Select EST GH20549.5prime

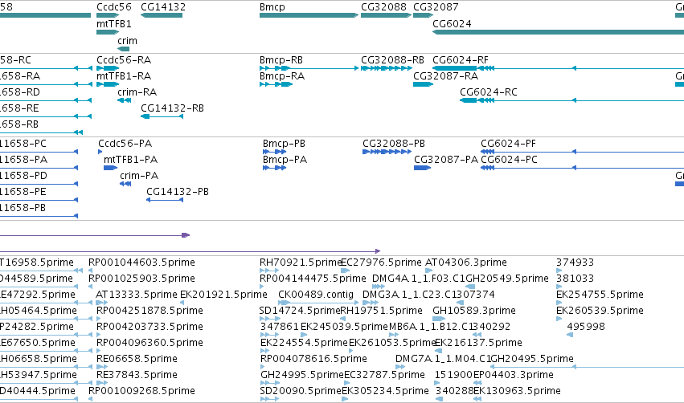[x=507, y=279]
